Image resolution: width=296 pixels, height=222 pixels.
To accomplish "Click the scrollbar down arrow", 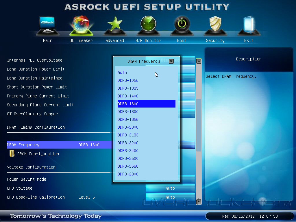I will pyautogui.click(x=199, y=202).
